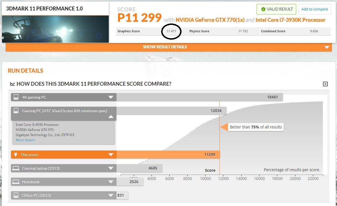Expand the This score row arrow
Screen dimensions: 337x206
(111, 155)
